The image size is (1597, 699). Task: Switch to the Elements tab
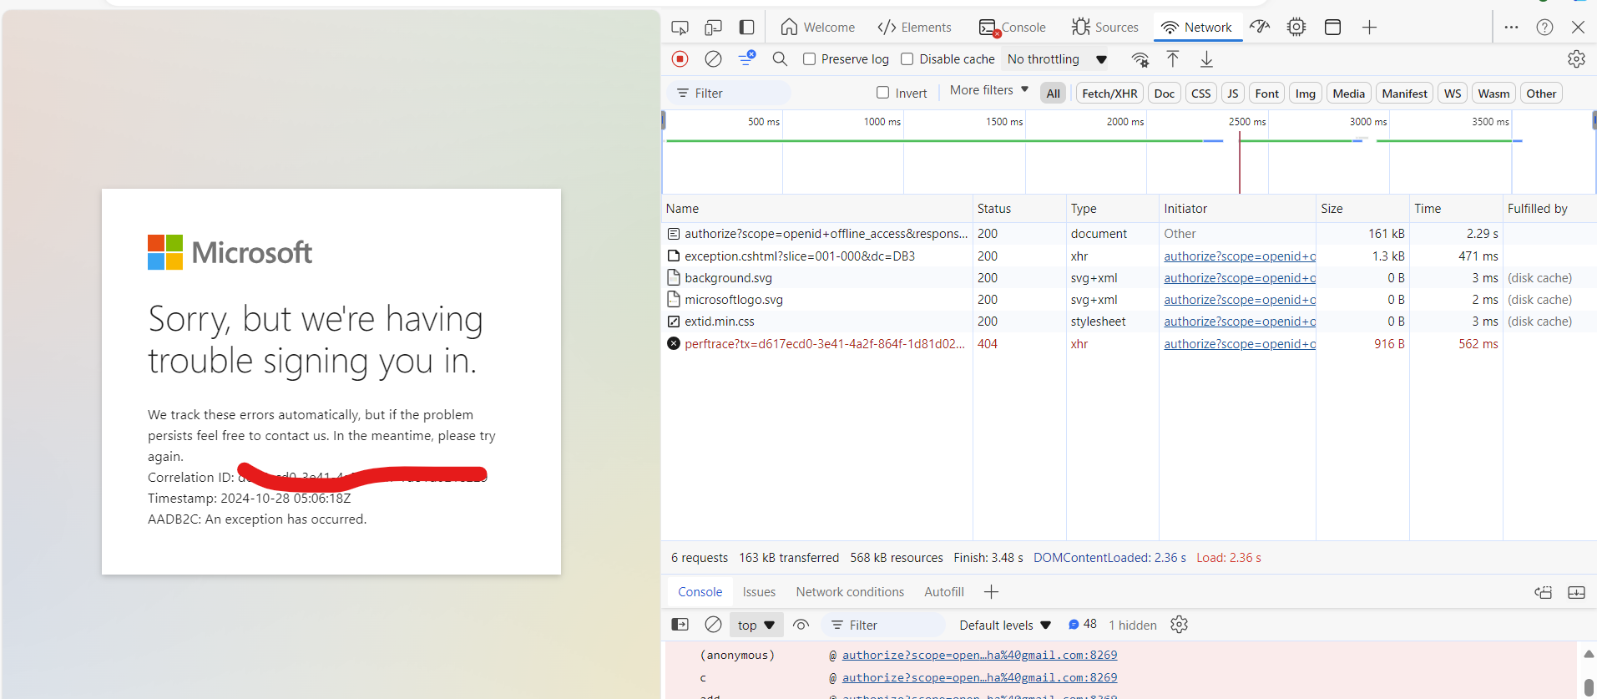point(915,28)
